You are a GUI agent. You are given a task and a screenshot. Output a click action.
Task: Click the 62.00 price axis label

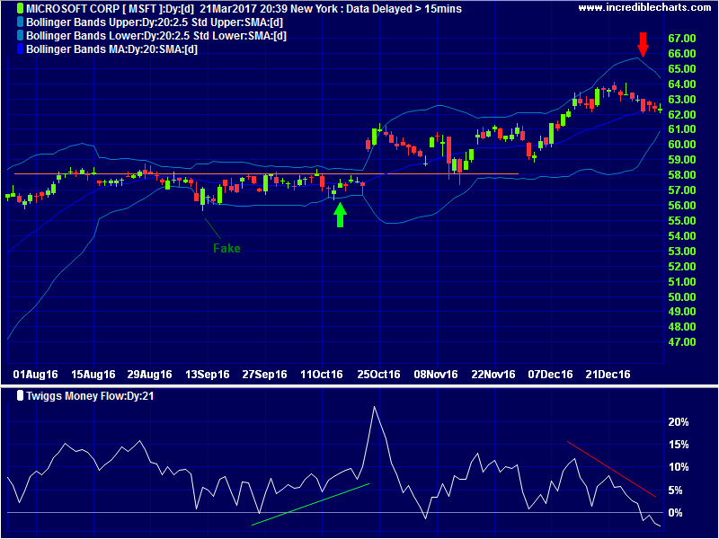(x=682, y=115)
